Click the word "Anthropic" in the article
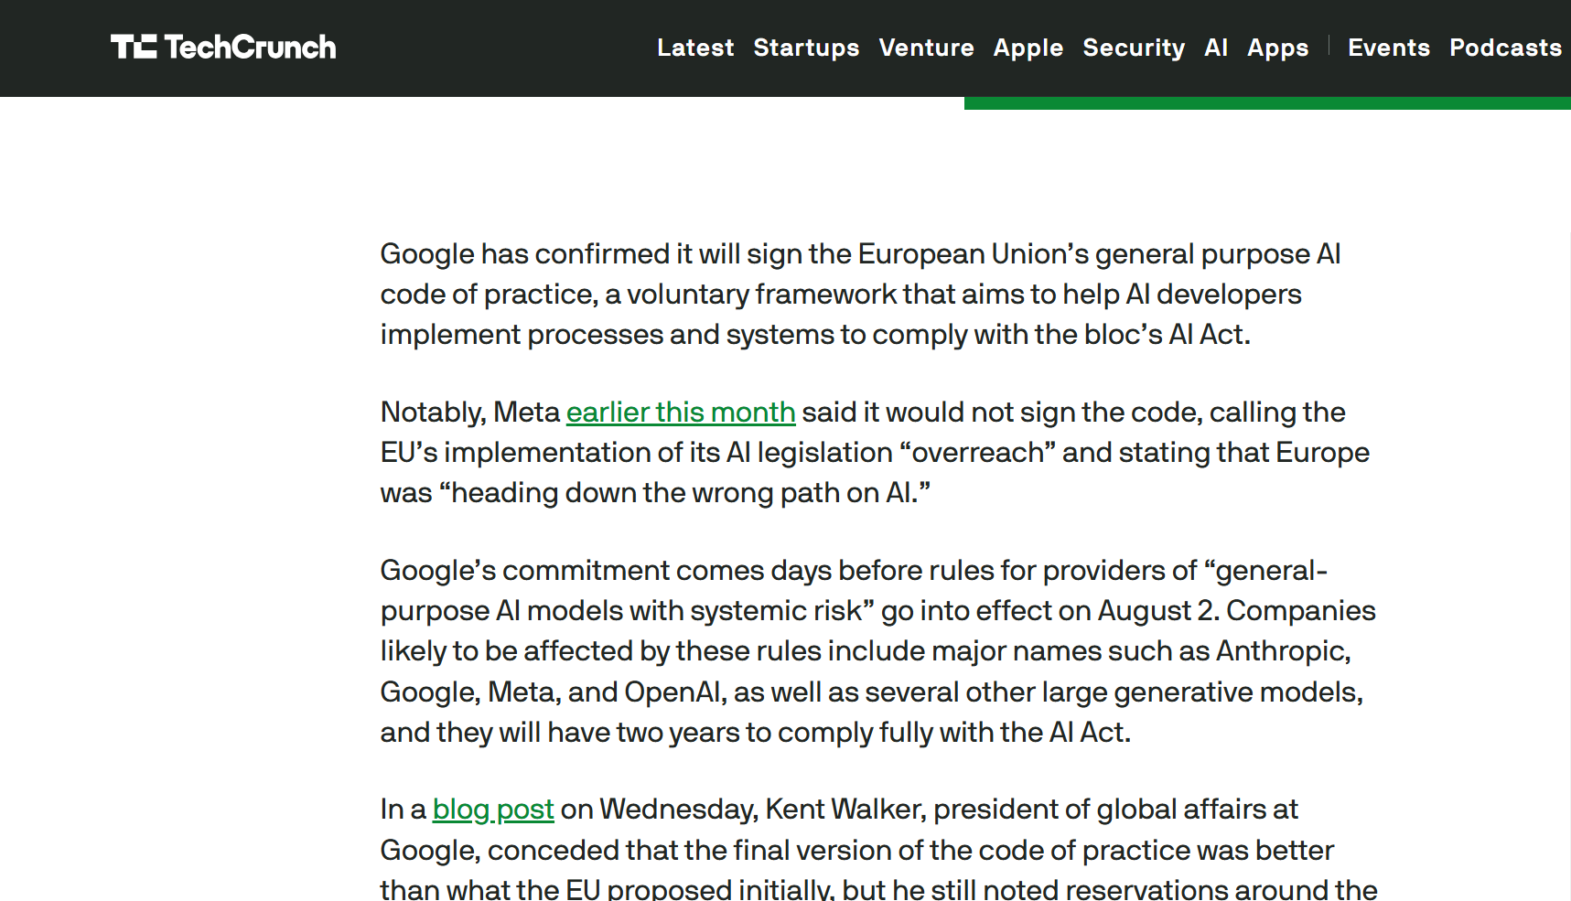Screen dimensions: 1571x901 click(x=1282, y=651)
